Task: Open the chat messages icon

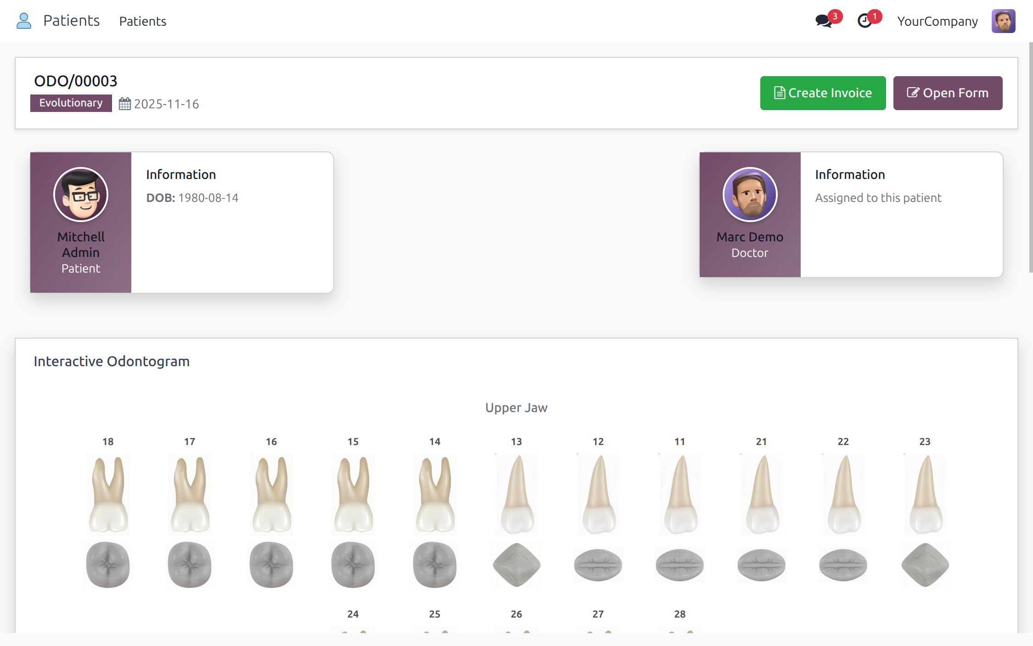Action: (824, 21)
